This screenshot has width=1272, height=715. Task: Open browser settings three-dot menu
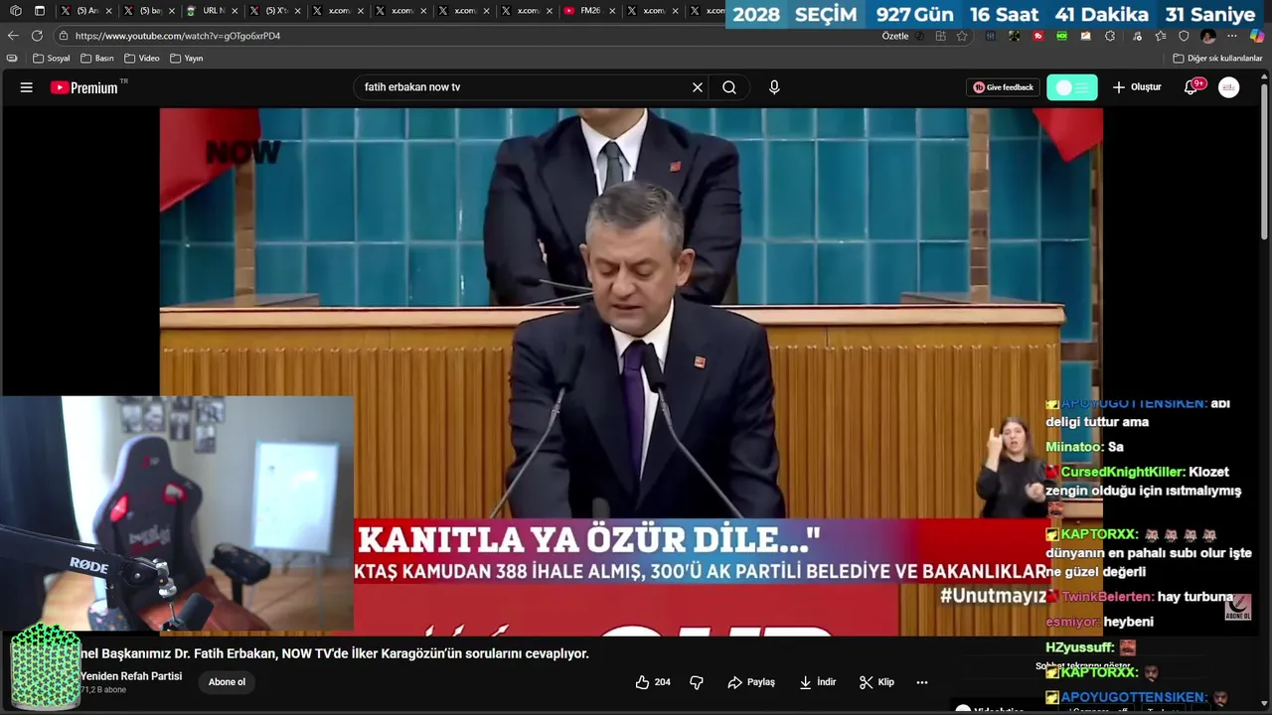pyautogui.click(x=1232, y=36)
